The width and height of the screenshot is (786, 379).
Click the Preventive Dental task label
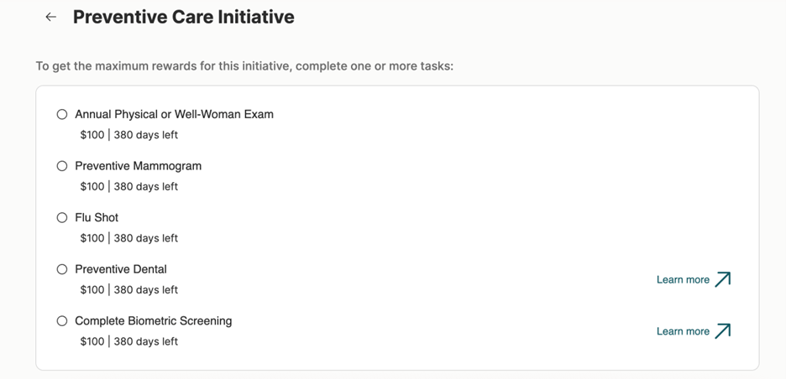tap(121, 269)
